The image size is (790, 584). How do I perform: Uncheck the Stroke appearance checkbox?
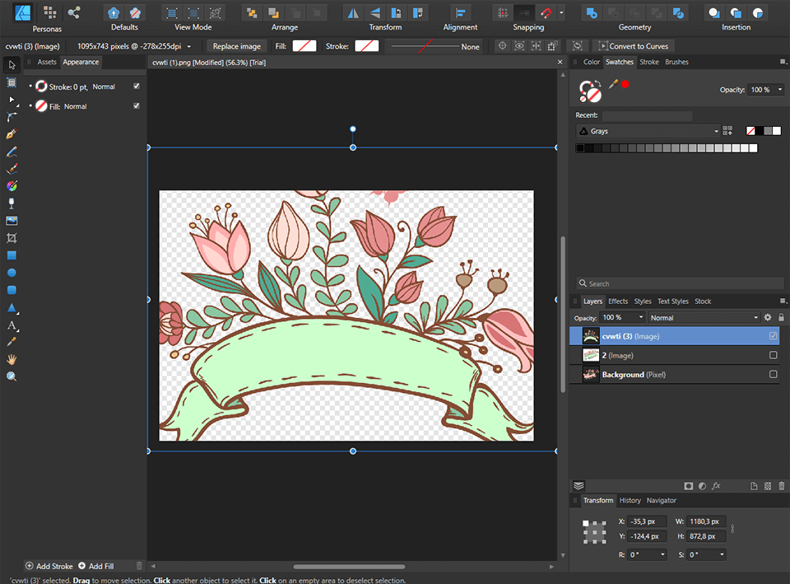pyautogui.click(x=137, y=86)
